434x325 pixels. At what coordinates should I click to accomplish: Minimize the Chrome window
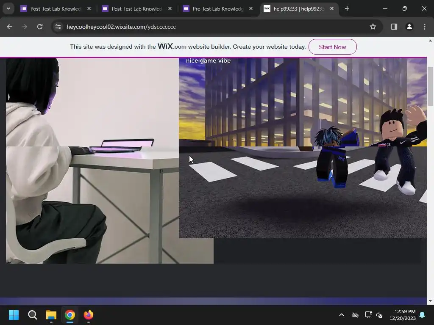(x=385, y=8)
